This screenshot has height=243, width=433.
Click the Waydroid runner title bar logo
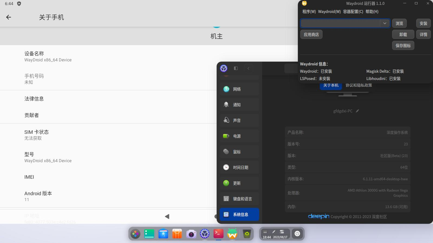pyautogui.click(x=304, y=3)
